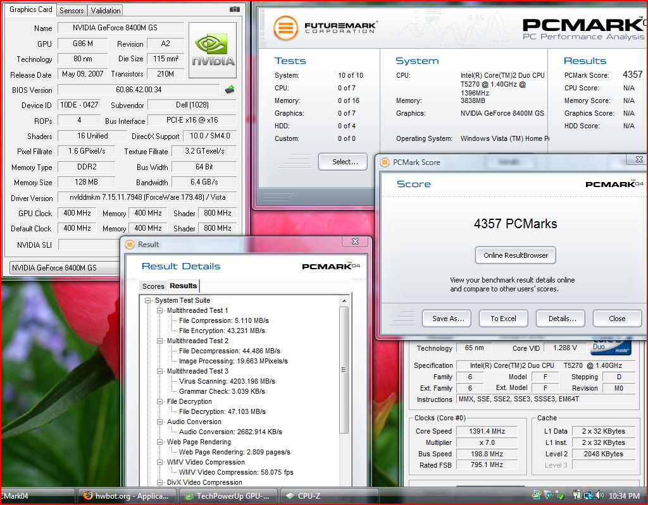Open the GPU selector dropdown showing GeForce 8400M GS
The height and width of the screenshot is (505, 648).
pos(65,267)
